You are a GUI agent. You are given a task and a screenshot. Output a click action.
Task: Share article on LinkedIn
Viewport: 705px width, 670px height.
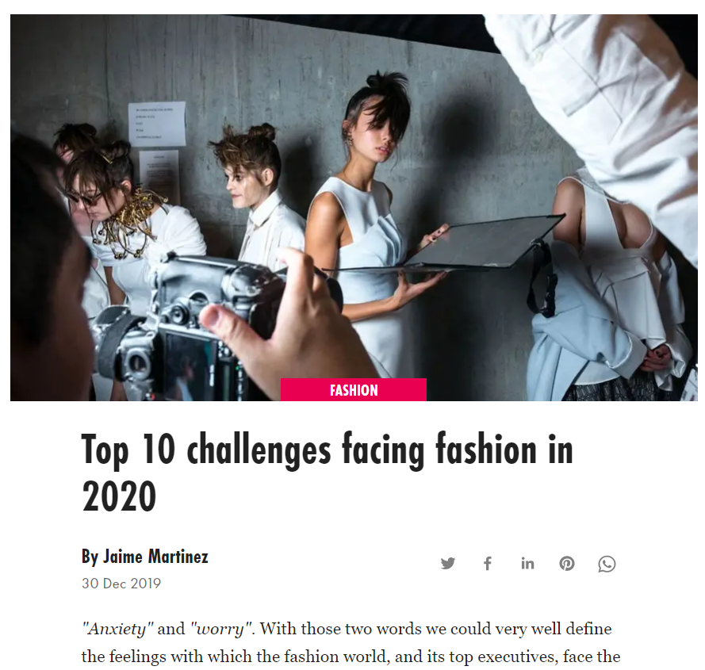point(527,563)
